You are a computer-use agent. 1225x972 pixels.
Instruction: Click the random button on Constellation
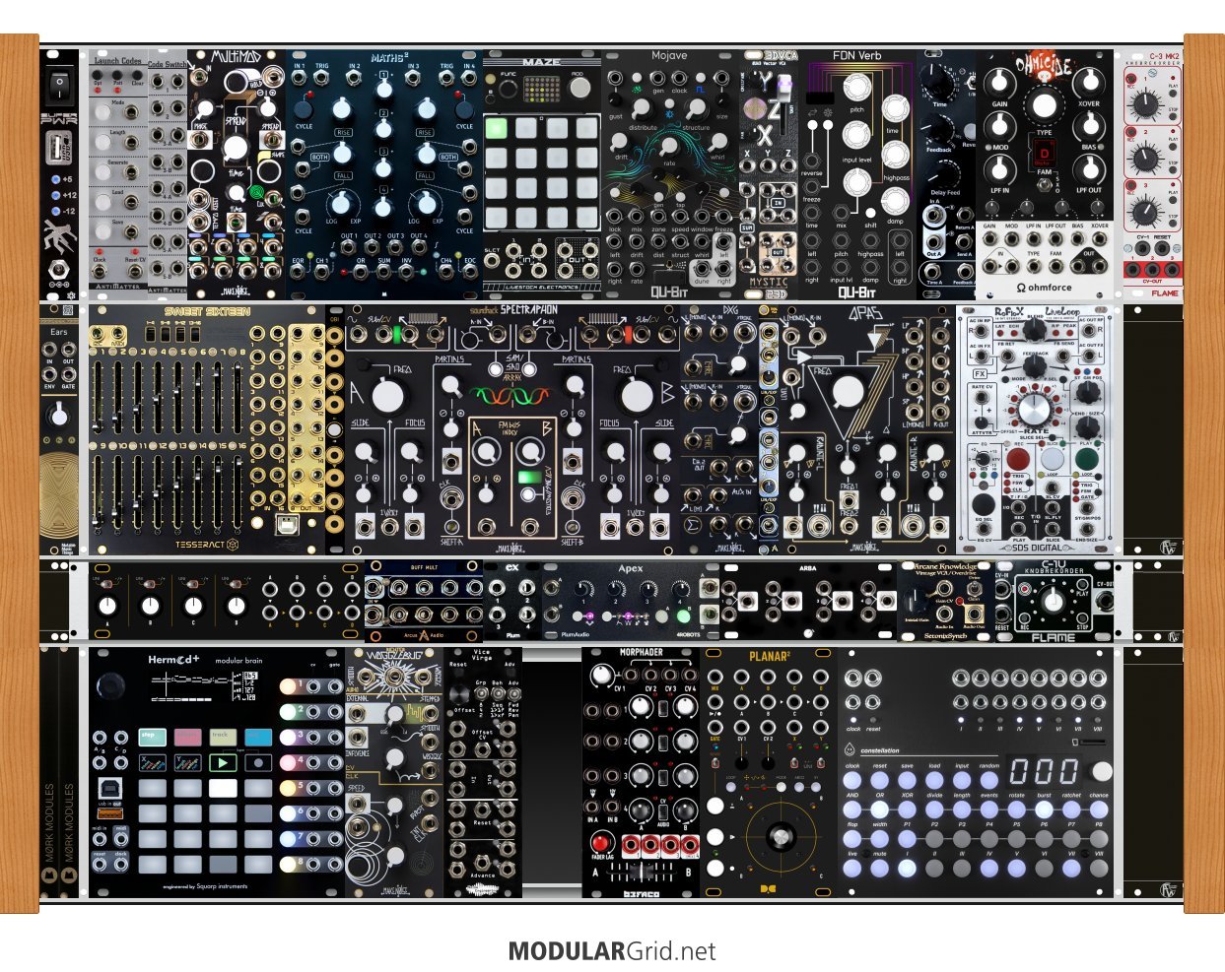[x=989, y=780]
